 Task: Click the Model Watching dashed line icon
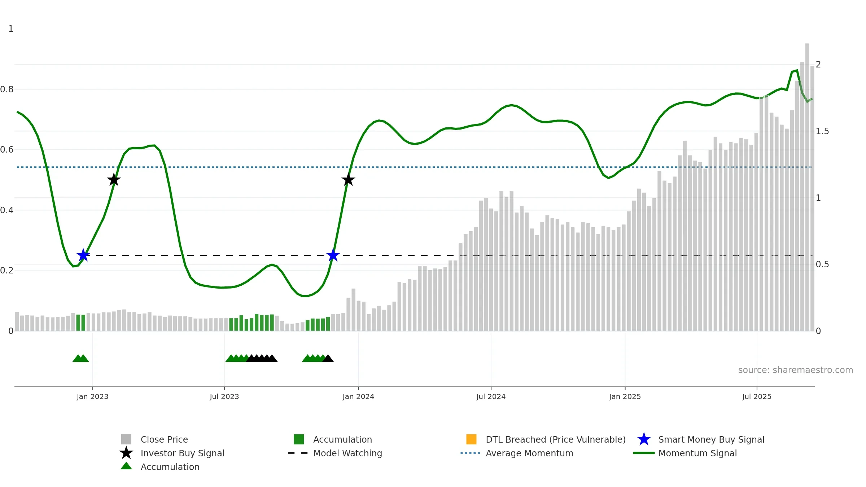tap(298, 453)
